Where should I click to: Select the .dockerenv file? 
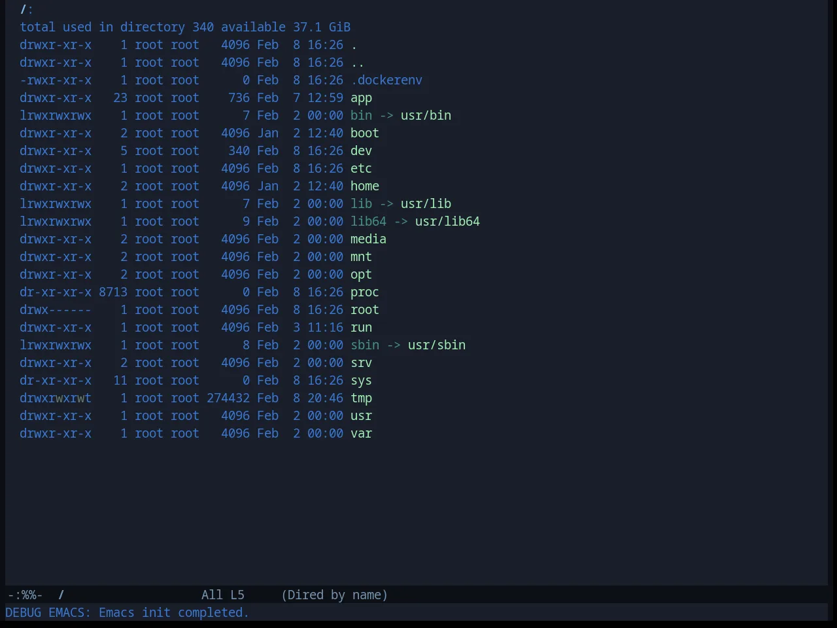tap(386, 80)
